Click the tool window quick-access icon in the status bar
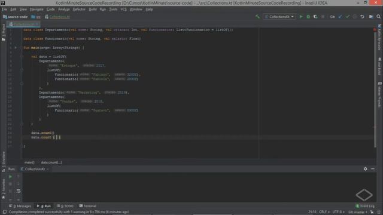Screen dimensions: 383x215 coord(5,212)
